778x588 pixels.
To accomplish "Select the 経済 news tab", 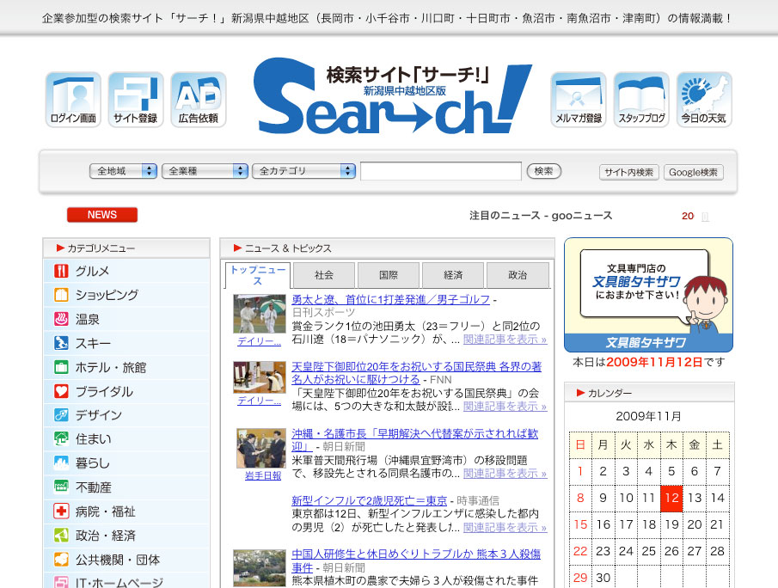I will 453,275.
